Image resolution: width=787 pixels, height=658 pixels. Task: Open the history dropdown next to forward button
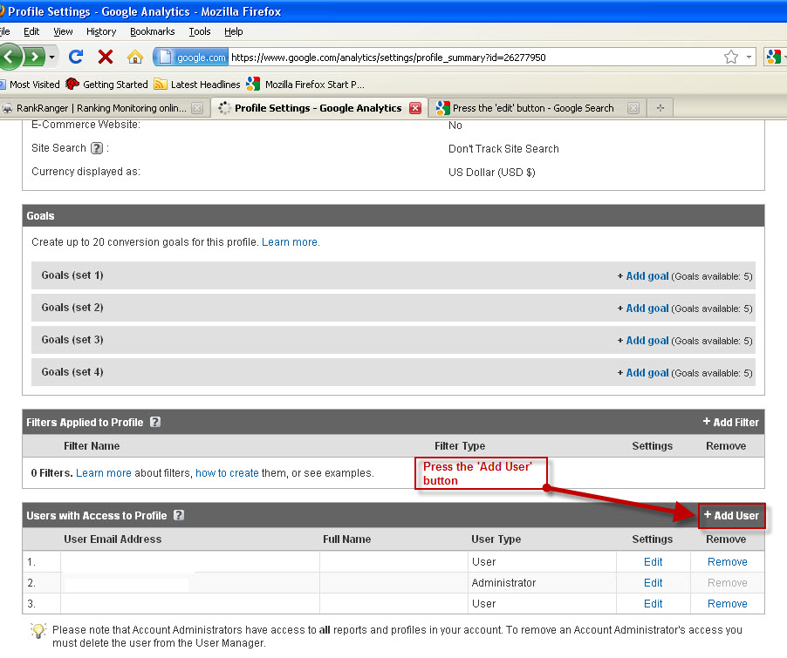click(52, 57)
